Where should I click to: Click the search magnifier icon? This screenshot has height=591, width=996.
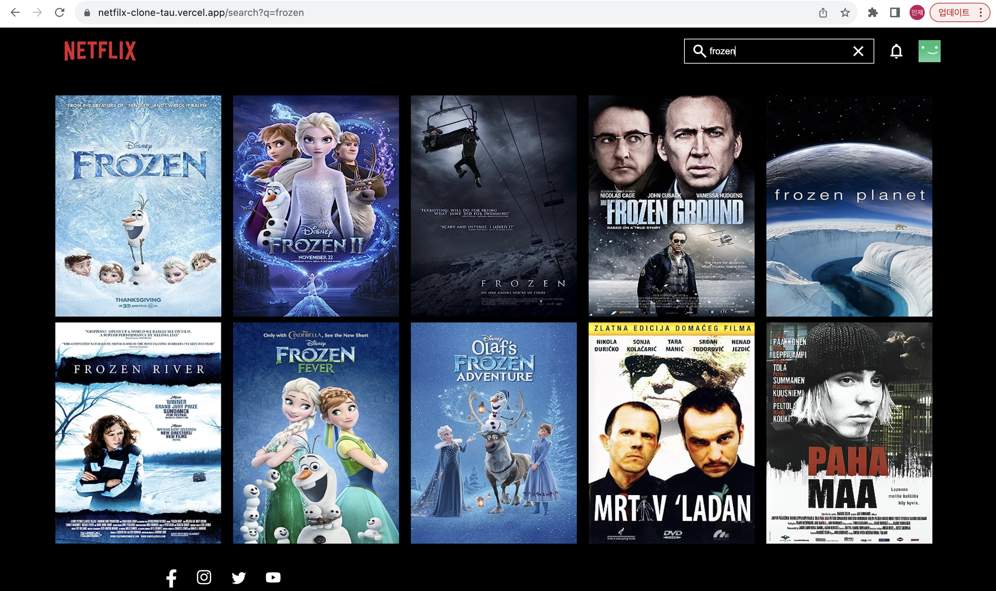pos(699,51)
